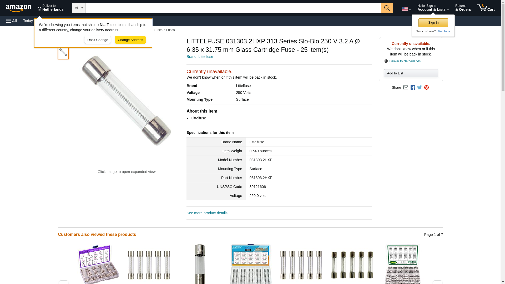The height and width of the screenshot is (284, 505).
Task: Click the search magnifier button
Action: pyautogui.click(x=387, y=8)
